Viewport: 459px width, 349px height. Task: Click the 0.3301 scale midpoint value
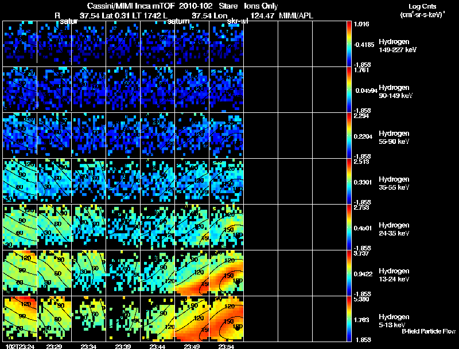tap(363, 182)
